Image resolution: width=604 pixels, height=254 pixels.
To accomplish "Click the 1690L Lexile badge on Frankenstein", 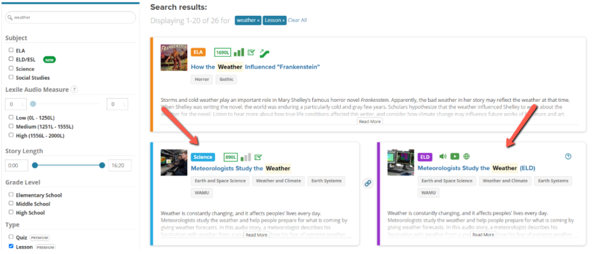I will pyautogui.click(x=222, y=52).
